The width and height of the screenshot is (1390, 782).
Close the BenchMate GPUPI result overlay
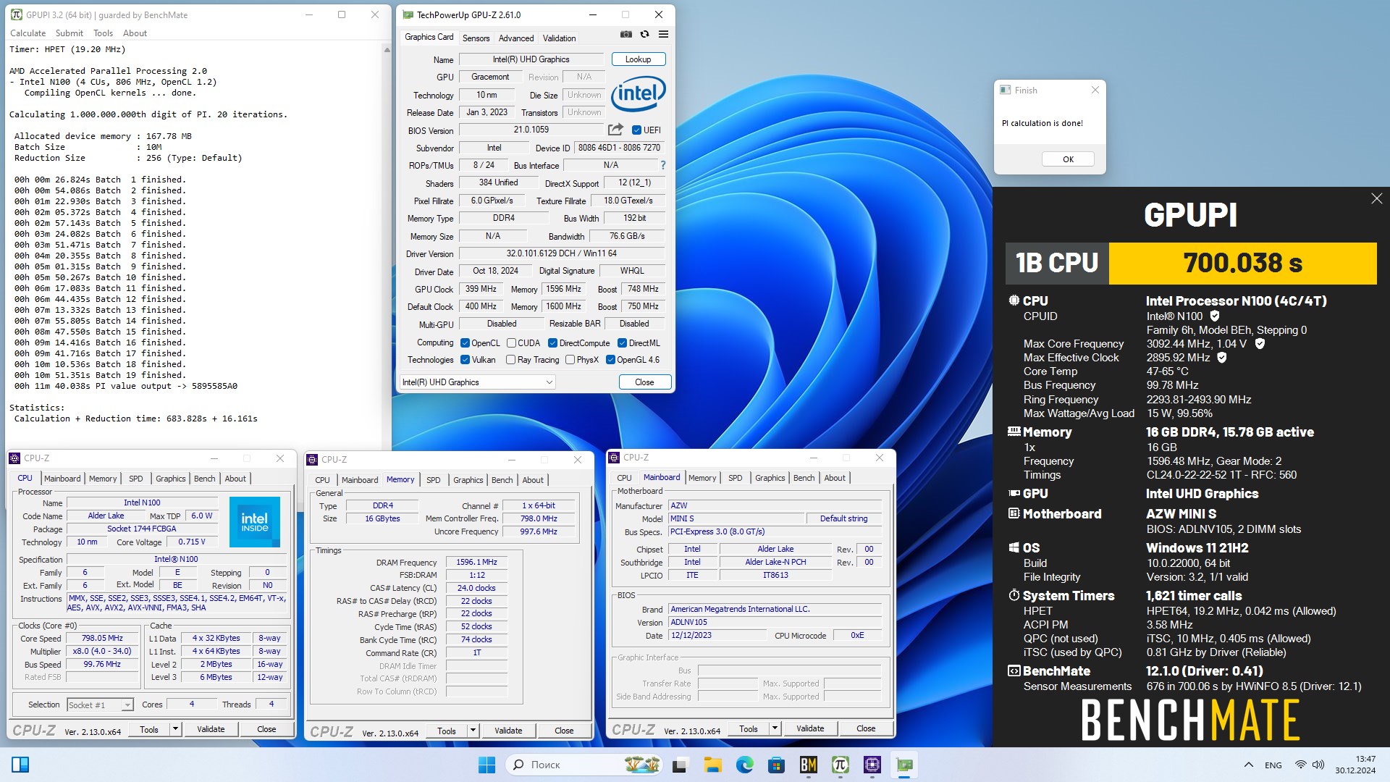tap(1376, 198)
